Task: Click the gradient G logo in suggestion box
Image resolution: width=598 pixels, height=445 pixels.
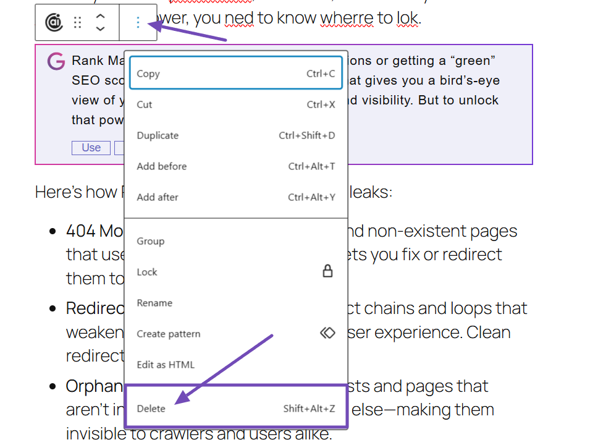Action: (x=56, y=61)
